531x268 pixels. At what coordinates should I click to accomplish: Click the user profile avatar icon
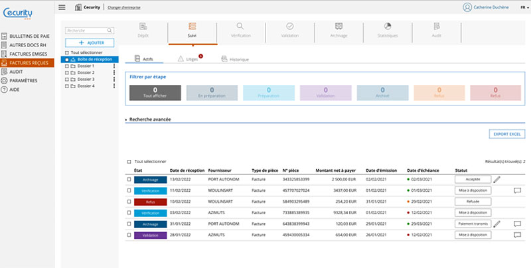click(466, 7)
